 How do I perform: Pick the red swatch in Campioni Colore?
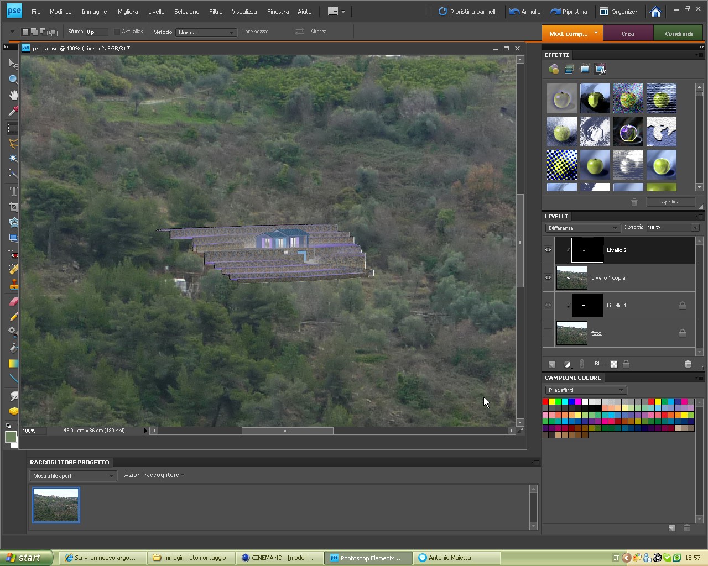click(545, 401)
